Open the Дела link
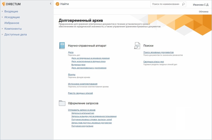Image resolution: width=212 pixels, height=140 pixels. [71, 52]
